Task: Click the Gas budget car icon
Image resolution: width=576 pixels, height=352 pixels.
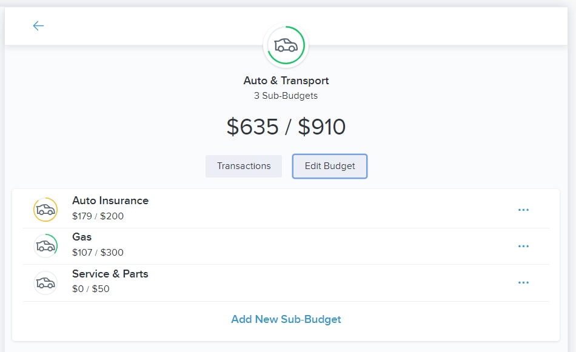Action: pos(45,246)
